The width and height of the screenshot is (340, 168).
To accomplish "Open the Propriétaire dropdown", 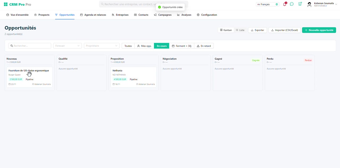I will [x=102, y=46].
